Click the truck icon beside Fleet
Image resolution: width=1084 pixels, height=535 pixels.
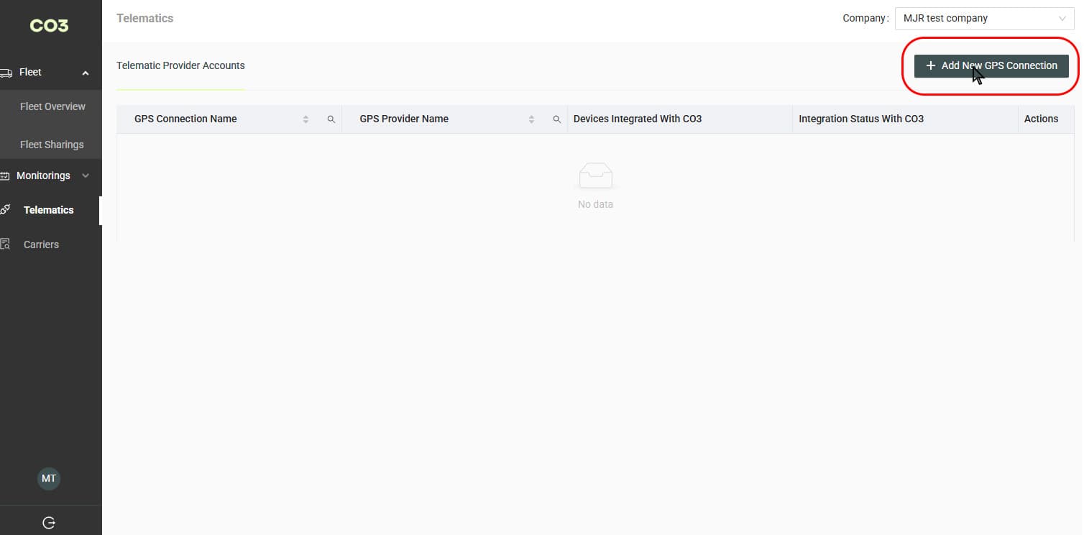[x=6, y=72]
